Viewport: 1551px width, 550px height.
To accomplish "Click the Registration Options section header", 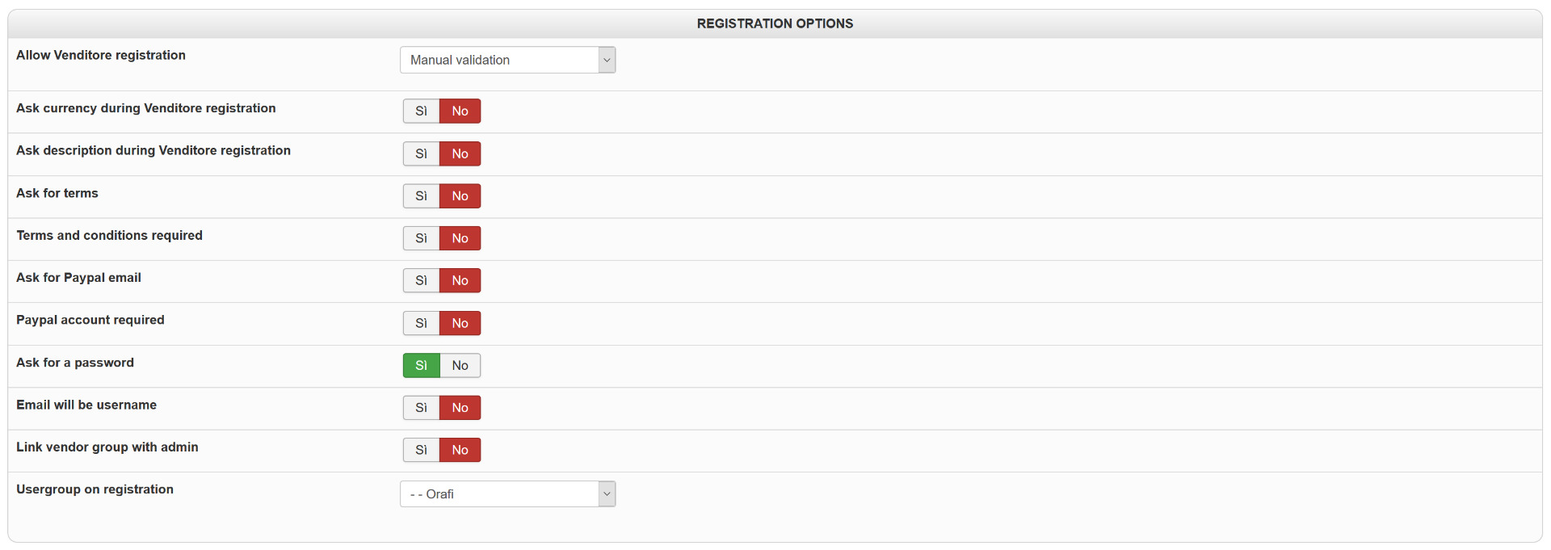I will (775, 23).
